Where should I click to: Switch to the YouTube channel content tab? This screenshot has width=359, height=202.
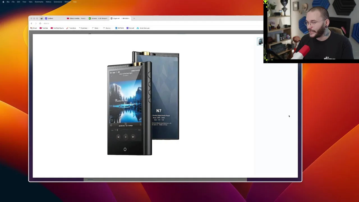(x=76, y=18)
